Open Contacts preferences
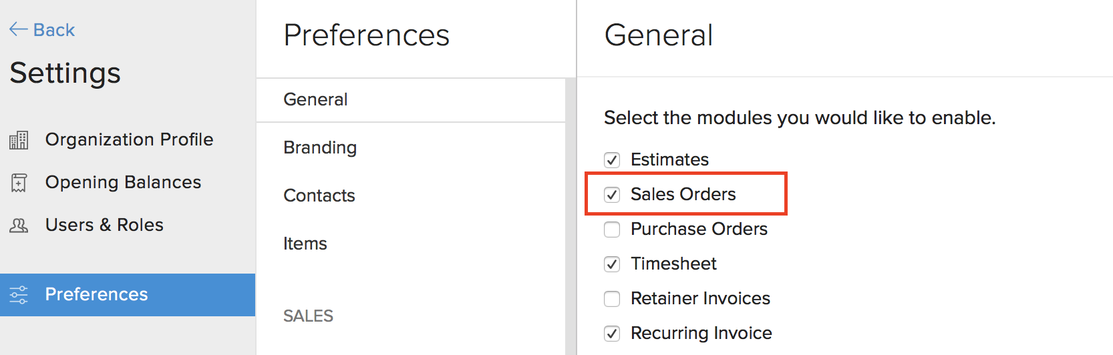 (x=319, y=196)
